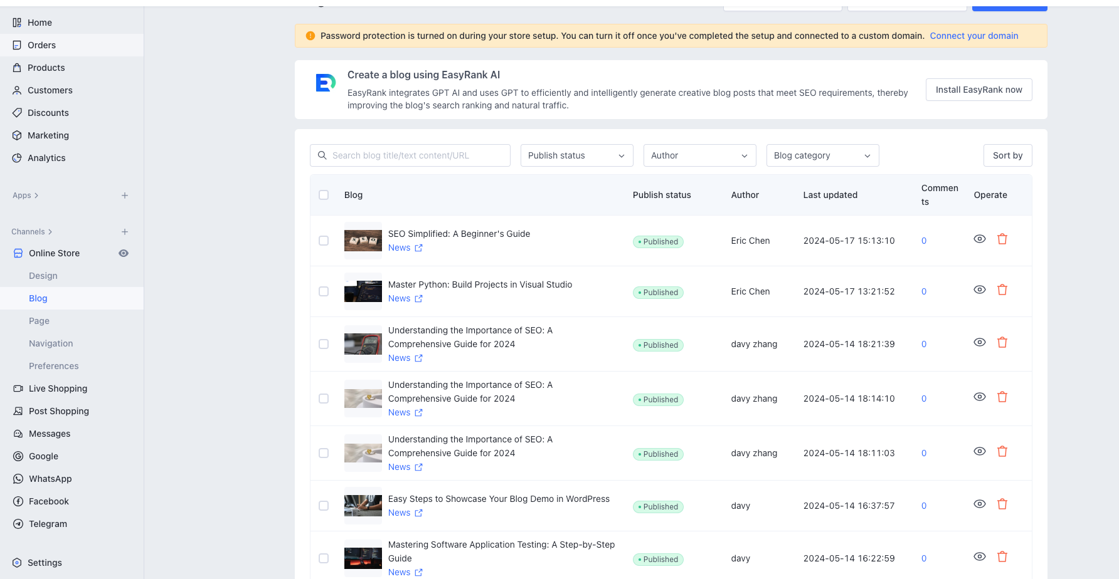Click Install EasyRank now button
This screenshot has height=579, width=1119.
pos(979,90)
